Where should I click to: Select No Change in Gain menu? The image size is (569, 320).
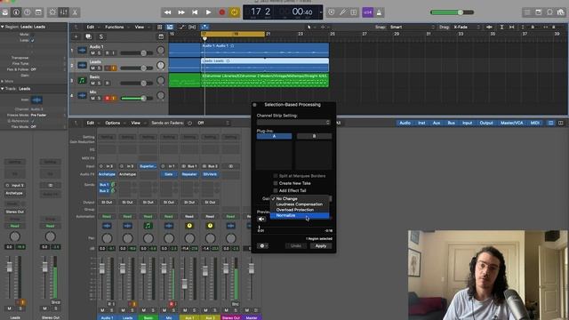[300, 199]
